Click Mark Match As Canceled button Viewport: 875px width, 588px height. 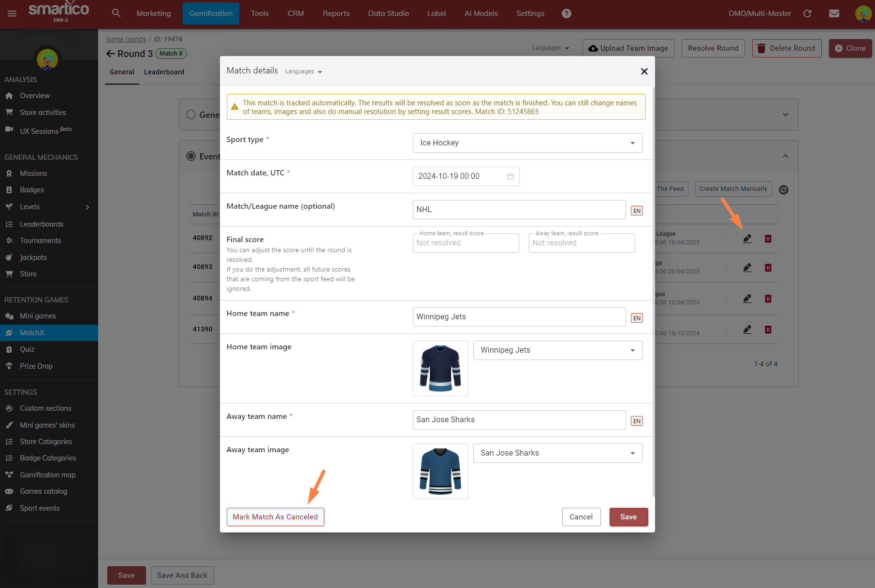pyautogui.click(x=275, y=517)
